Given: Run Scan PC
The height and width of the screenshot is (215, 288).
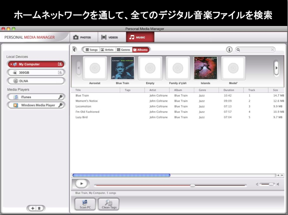Looking at the screenshot, I should (x=85, y=204).
